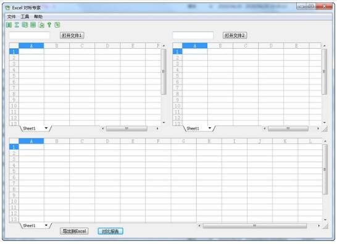Select column I header in bottom grid
The width and height of the screenshot is (337, 244).
(235, 141)
